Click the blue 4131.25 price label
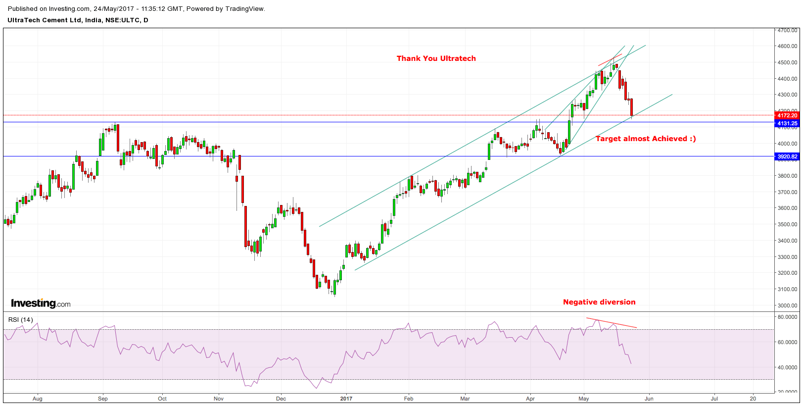803x405 pixels. pos(787,123)
